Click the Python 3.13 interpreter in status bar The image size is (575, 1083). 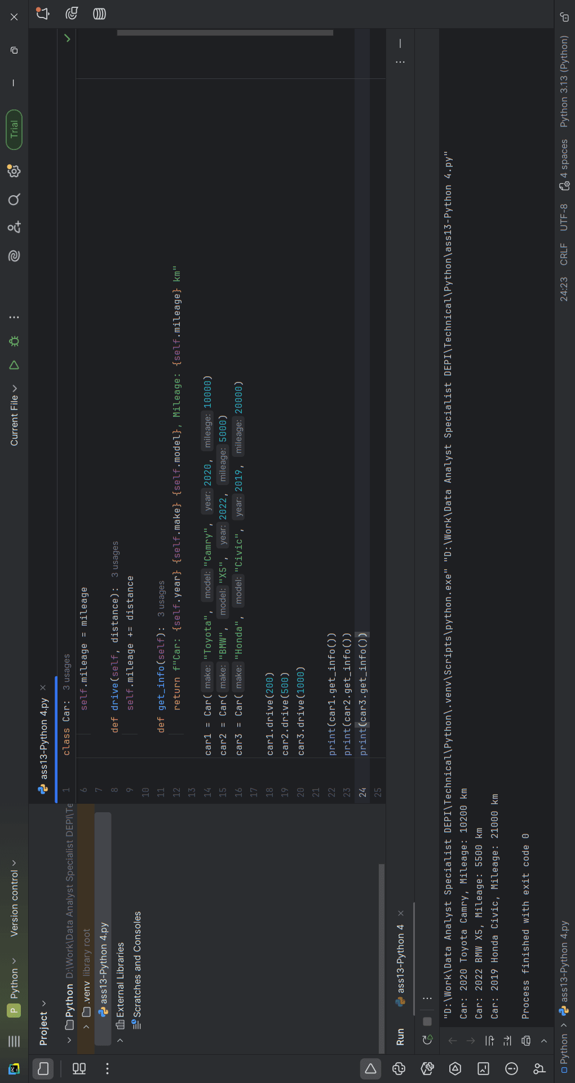(x=564, y=82)
